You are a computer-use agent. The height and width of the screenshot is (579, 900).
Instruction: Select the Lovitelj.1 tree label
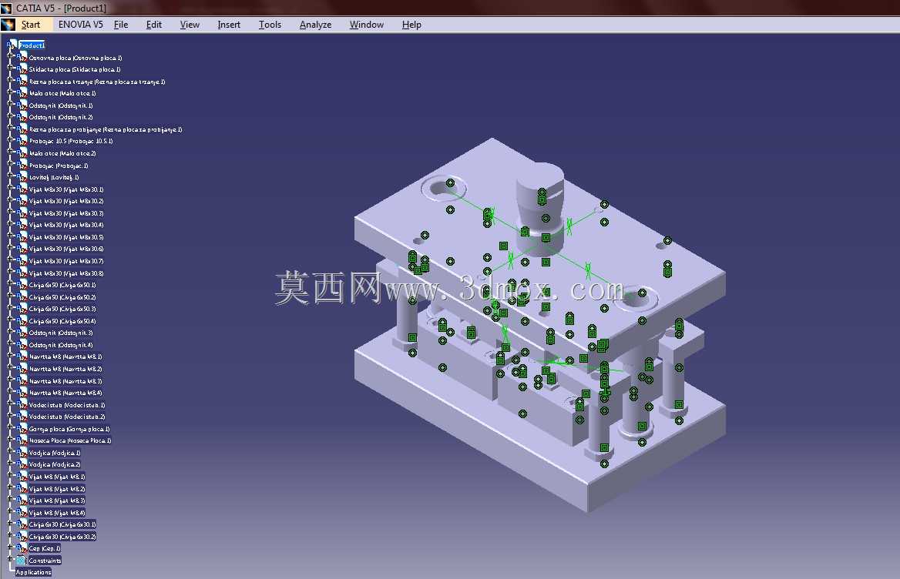(x=54, y=177)
